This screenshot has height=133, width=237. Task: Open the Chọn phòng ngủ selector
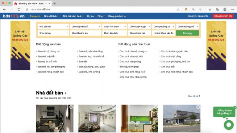coord(139,33)
